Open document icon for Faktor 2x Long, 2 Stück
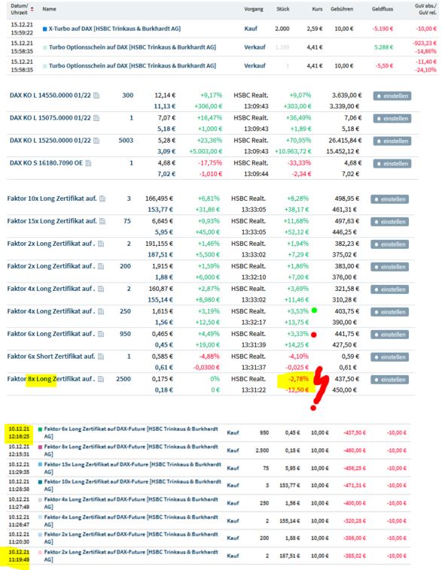Image resolution: width=442 pixels, height=570 pixels. 101,244
